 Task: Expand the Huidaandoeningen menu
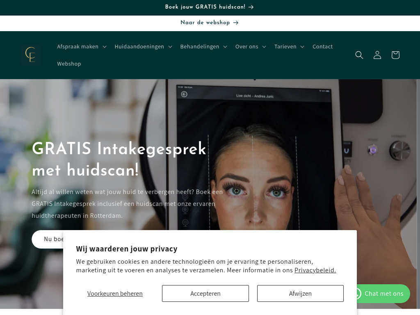tap(143, 47)
